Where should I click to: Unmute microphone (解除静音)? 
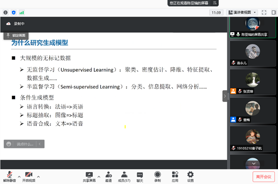(10, 177)
